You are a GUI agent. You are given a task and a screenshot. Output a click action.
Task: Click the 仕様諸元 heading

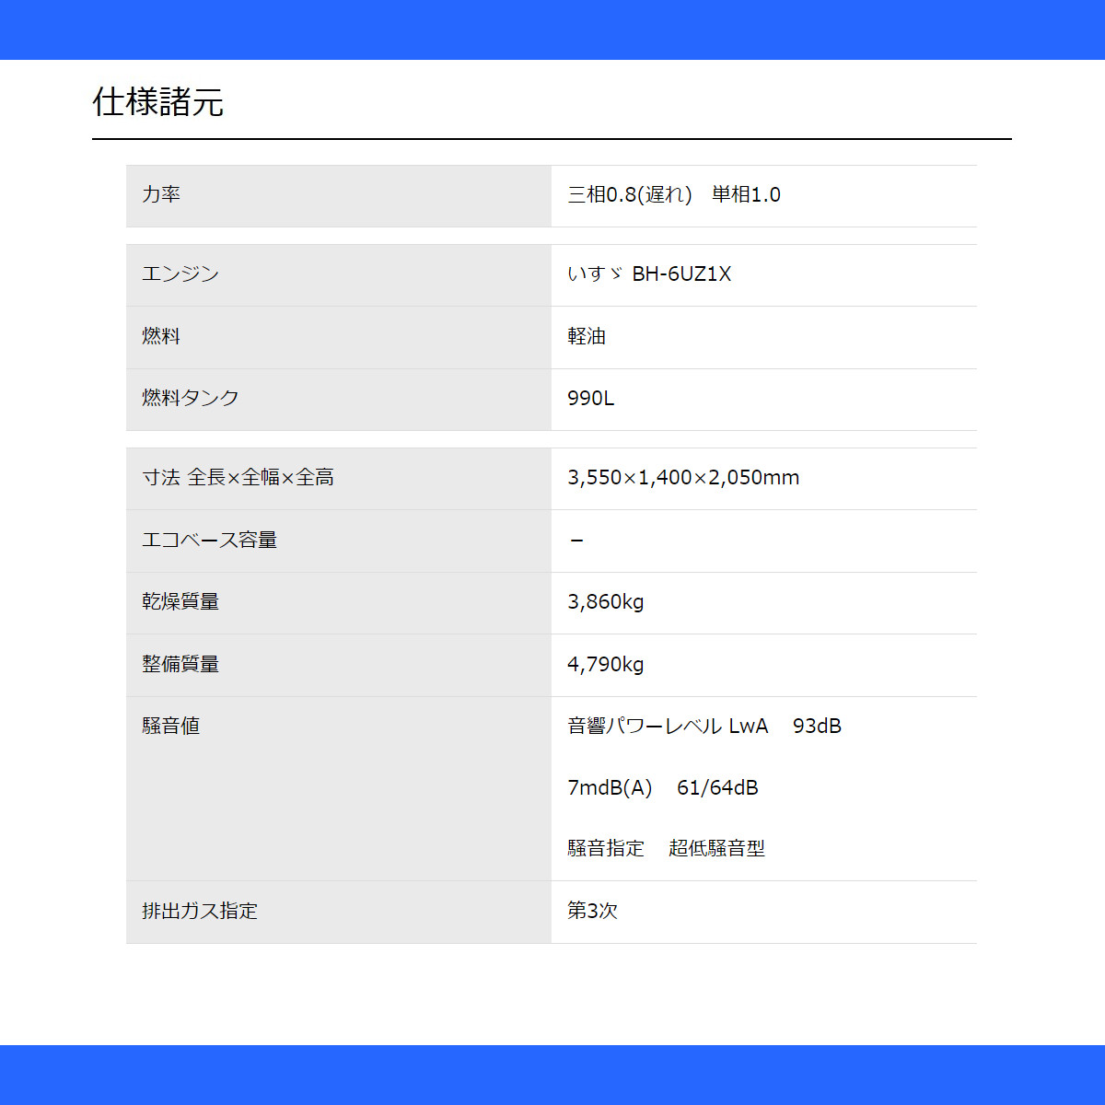pos(157,102)
